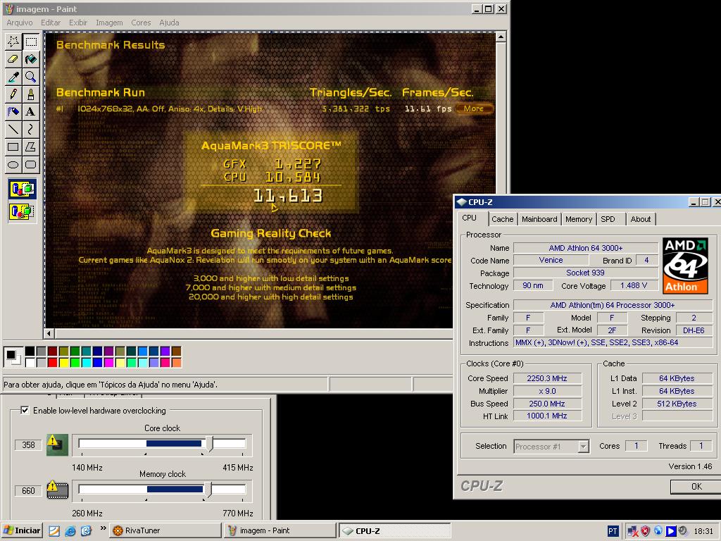Activate the Pick Color eyedropper tool
The width and height of the screenshot is (721, 541).
(x=13, y=77)
